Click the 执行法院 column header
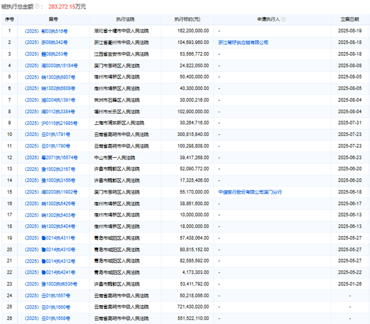Image resolution: width=370 pixels, height=324 pixels. (125, 20)
